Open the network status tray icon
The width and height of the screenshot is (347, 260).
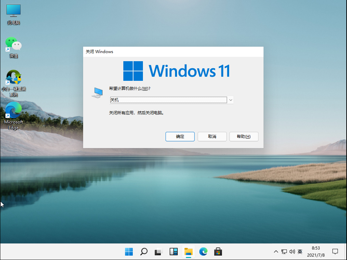(x=284, y=252)
